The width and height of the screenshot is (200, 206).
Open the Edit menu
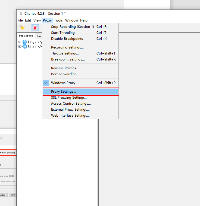coord(28,20)
